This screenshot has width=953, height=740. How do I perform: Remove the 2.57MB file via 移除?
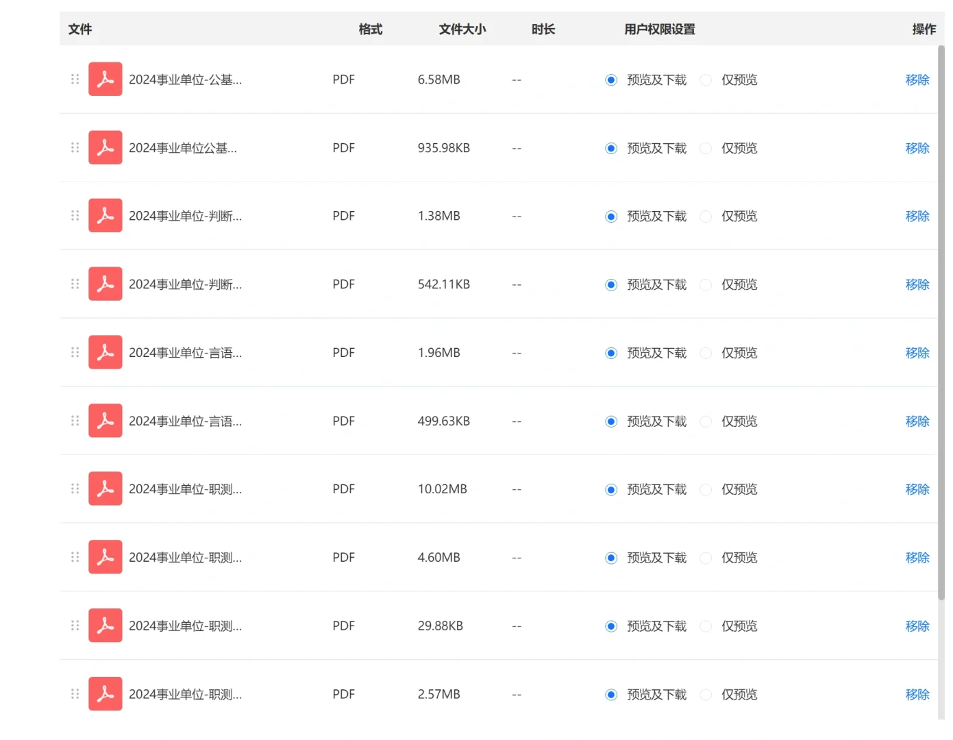[917, 695]
